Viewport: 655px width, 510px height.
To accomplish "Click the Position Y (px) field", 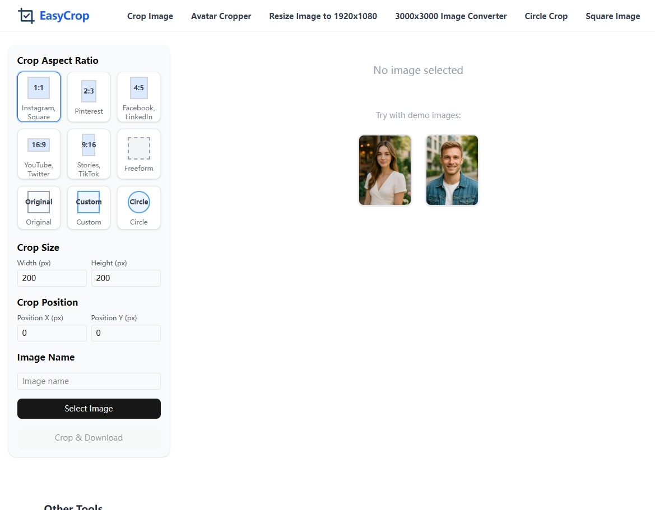I will (126, 333).
